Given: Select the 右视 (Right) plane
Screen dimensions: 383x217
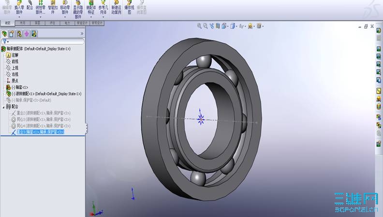Looking at the screenshot, I should (12, 74).
